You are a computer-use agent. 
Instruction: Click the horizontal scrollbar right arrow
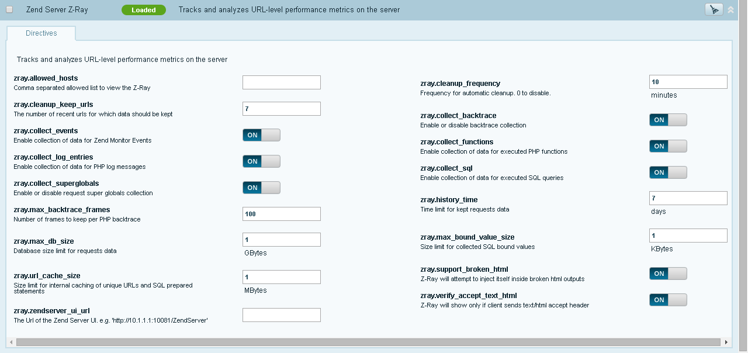pyautogui.click(x=726, y=342)
